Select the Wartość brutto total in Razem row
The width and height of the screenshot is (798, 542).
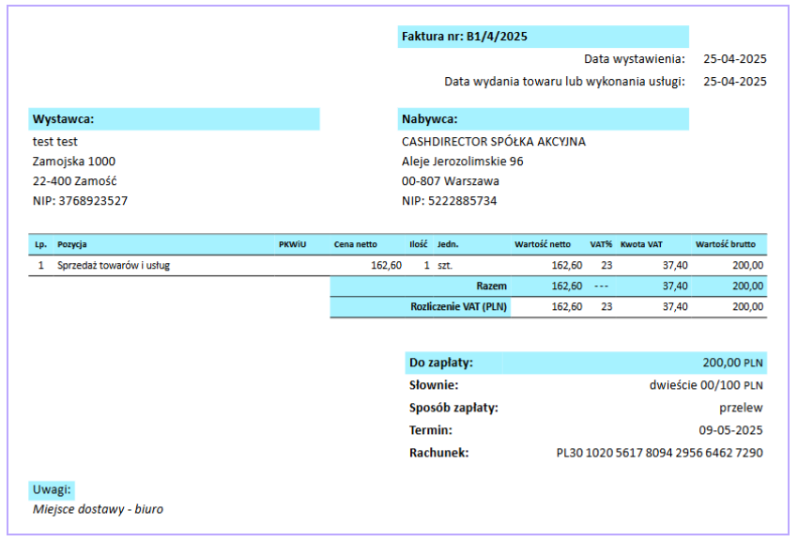[748, 286]
